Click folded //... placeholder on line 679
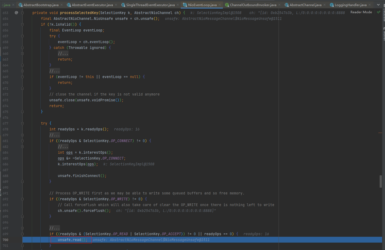This screenshot has width=385, height=250. pyautogui.click(x=55, y=135)
